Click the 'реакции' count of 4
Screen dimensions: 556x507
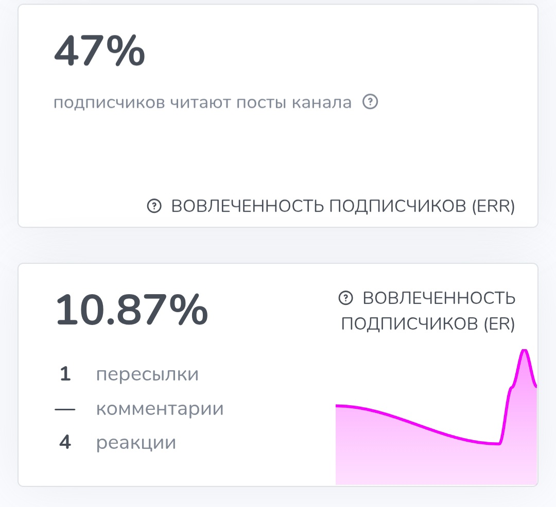tap(65, 442)
